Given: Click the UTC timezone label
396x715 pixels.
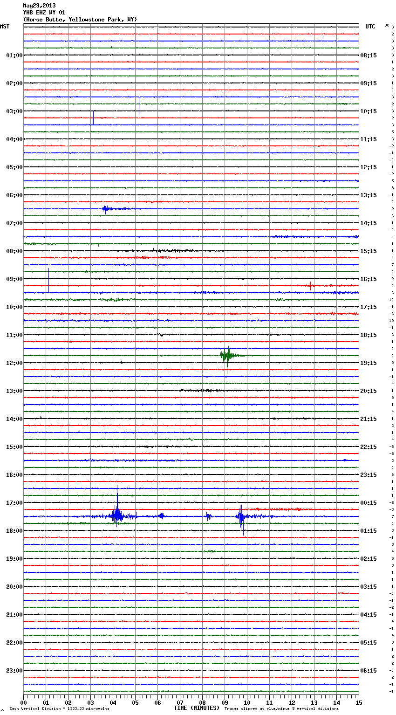Looking at the screenshot, I should 370,27.
